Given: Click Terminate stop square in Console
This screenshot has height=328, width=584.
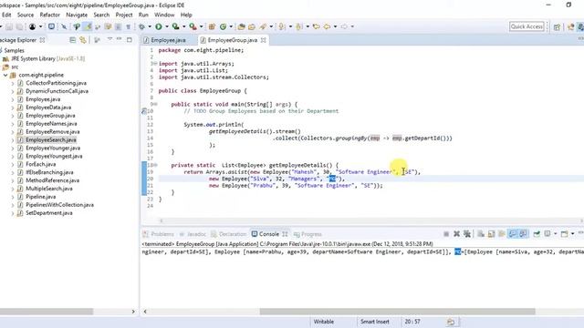Looking at the screenshot, I should (x=446, y=233).
